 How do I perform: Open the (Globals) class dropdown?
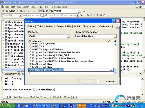[21, 15]
